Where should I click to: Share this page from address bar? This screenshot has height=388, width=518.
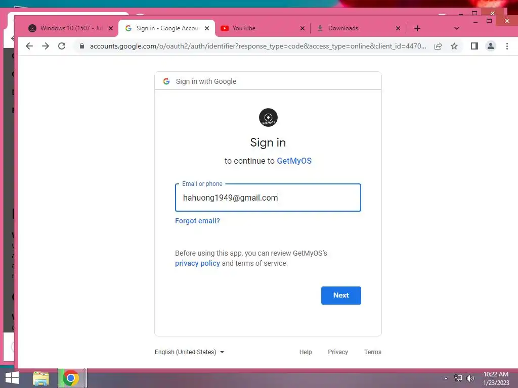tap(438, 46)
